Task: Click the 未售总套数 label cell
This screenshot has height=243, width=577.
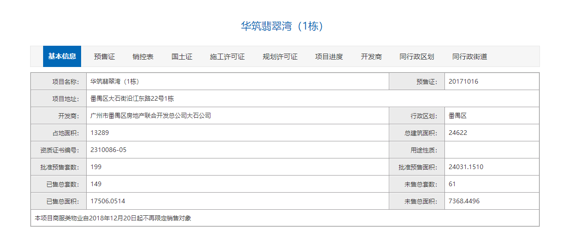Action: pyautogui.click(x=417, y=184)
